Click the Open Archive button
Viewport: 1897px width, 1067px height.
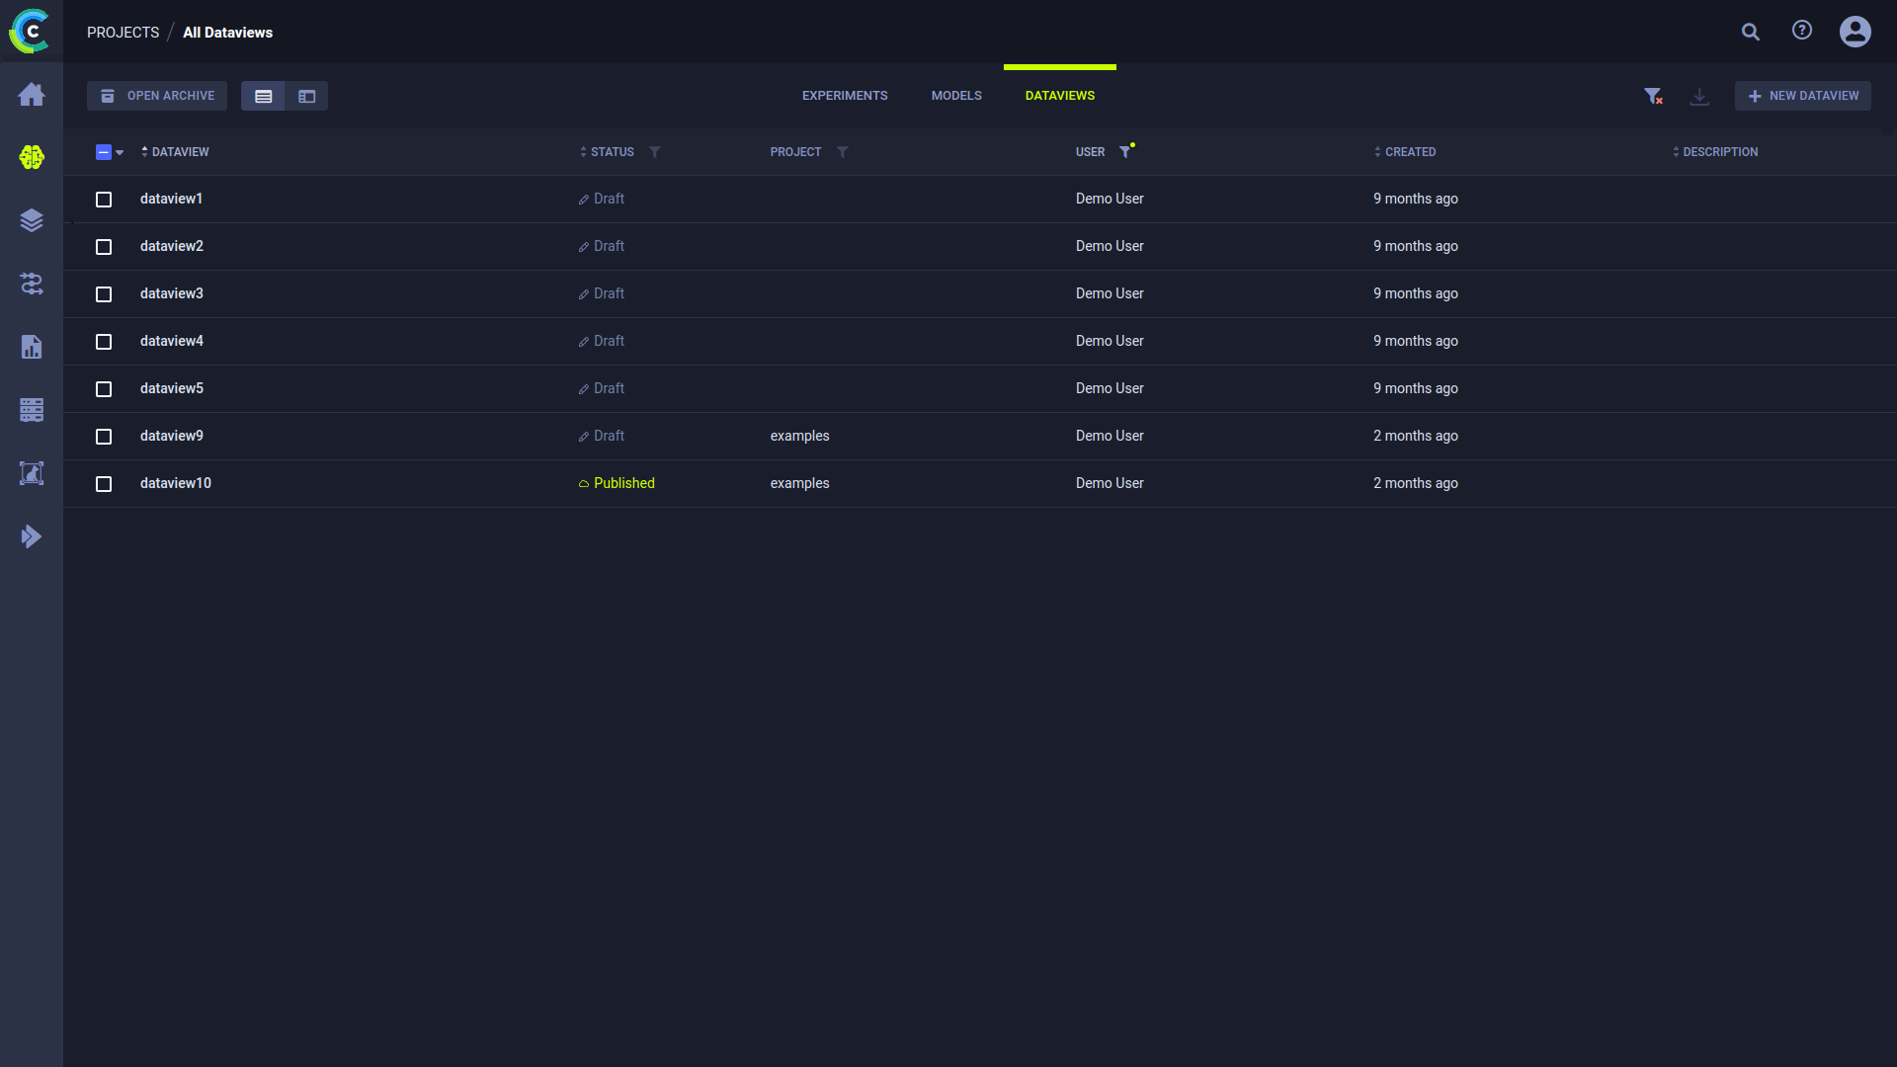point(157,96)
